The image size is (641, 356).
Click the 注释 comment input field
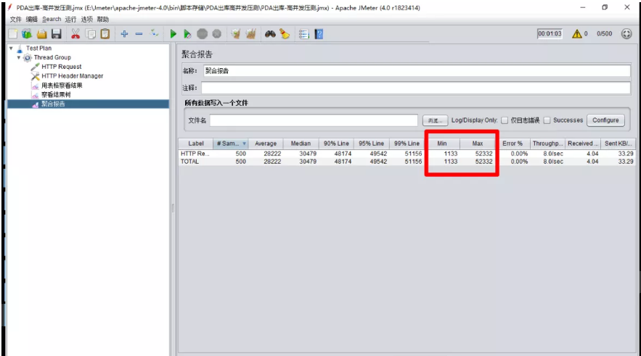(x=416, y=88)
